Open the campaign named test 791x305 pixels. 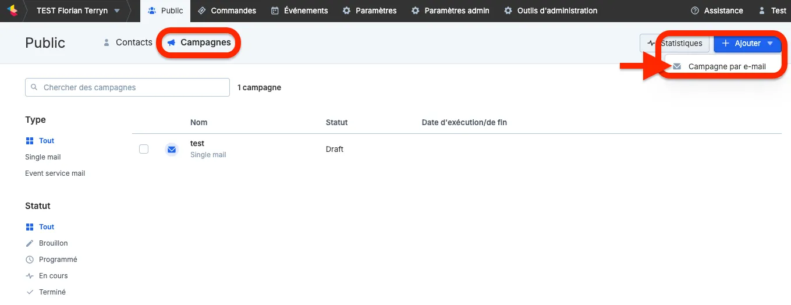[197, 143]
